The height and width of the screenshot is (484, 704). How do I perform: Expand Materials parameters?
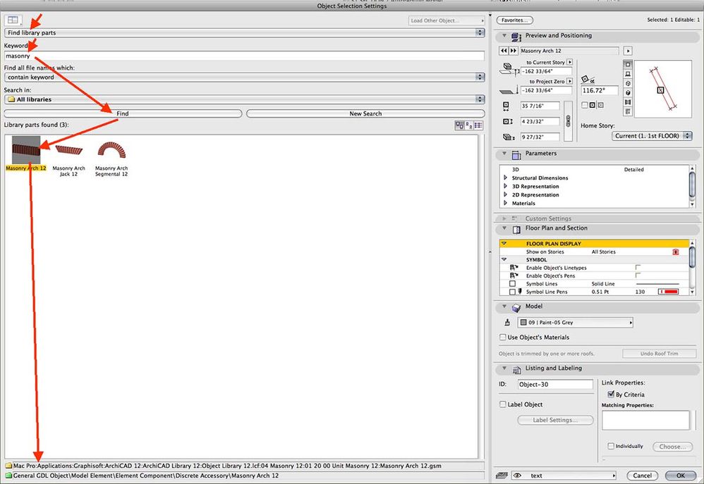coord(506,203)
